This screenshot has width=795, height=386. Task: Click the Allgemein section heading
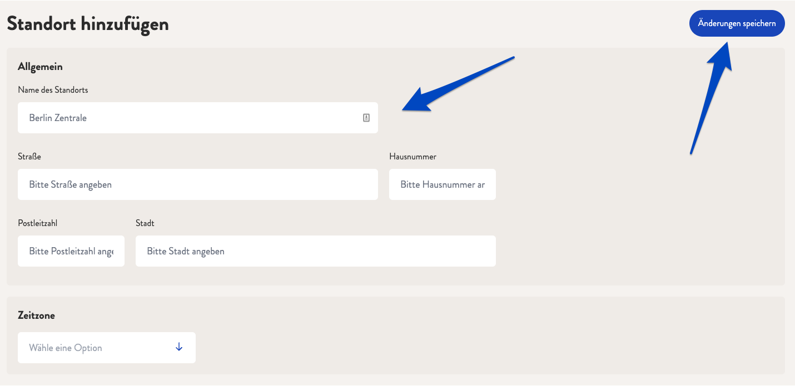[x=40, y=67]
